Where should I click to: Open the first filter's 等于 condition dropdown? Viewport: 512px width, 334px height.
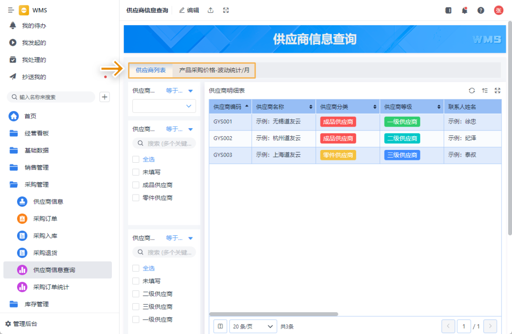click(179, 91)
